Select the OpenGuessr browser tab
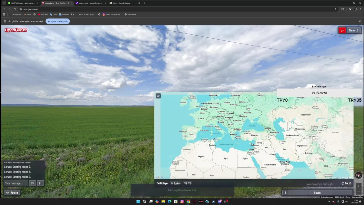The image size is (364, 205). coord(57,3)
